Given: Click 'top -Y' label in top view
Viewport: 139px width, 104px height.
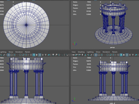Looking at the screenshot, I should coord(25,47).
